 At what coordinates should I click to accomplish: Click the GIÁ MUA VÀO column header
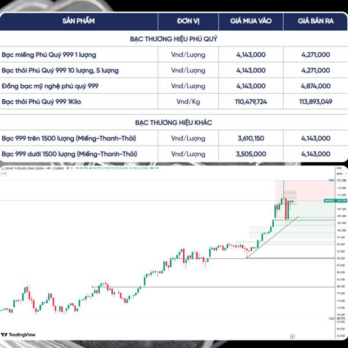pos(251,21)
